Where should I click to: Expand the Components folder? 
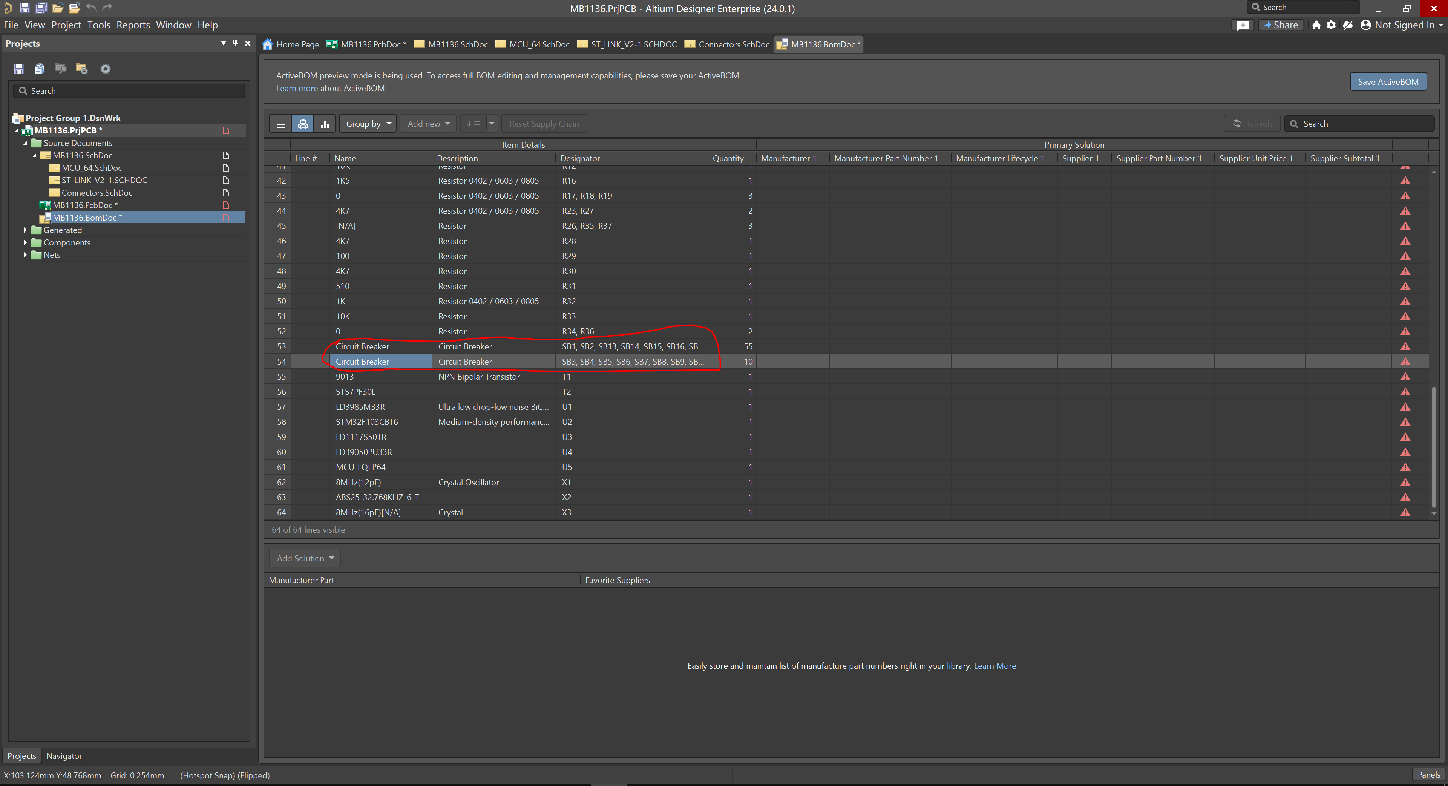pos(25,242)
